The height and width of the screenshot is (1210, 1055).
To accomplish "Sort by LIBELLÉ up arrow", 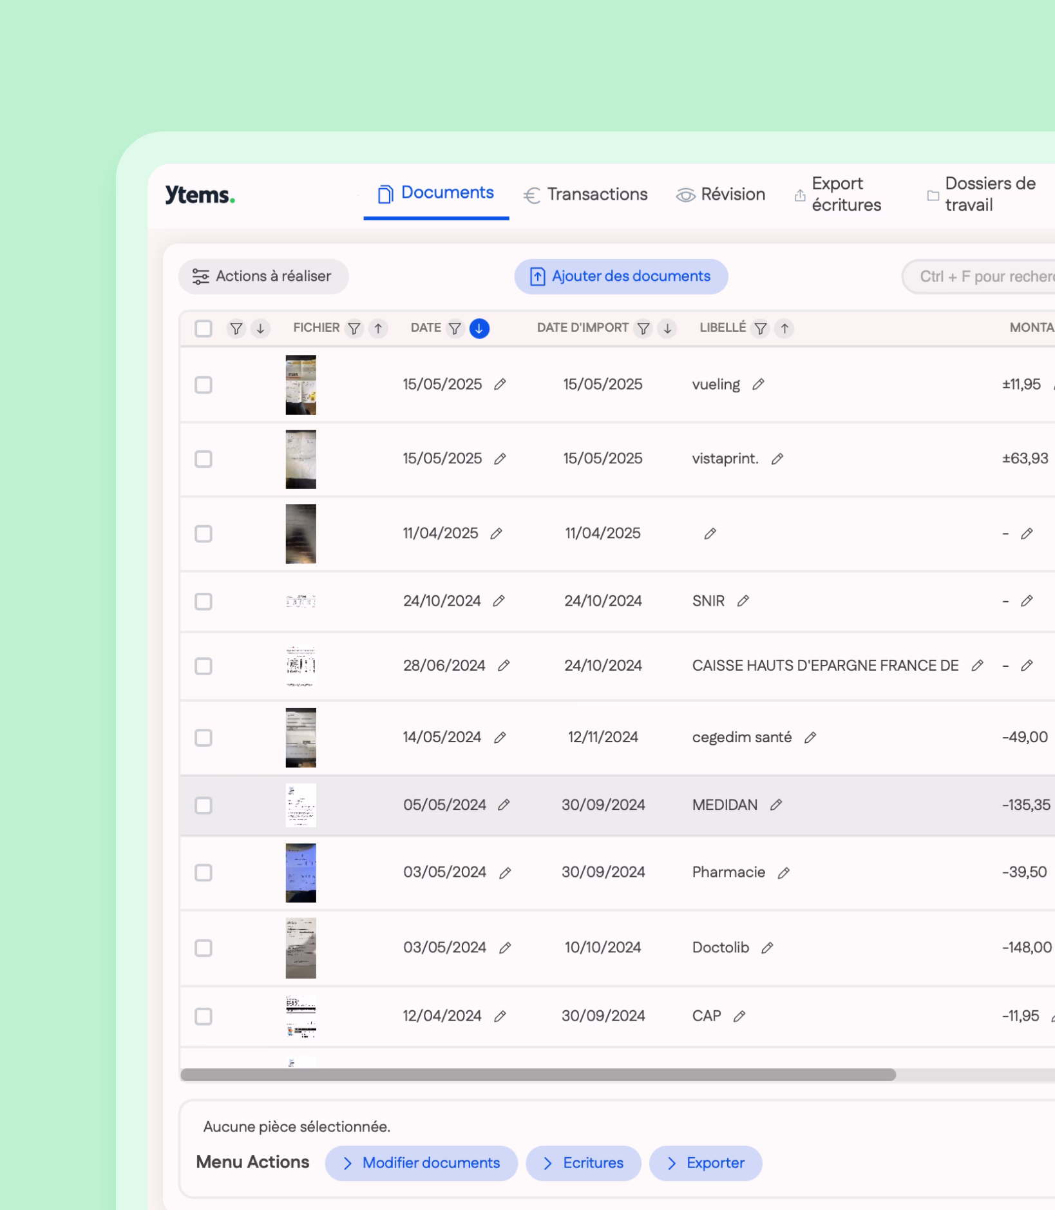I will (784, 329).
